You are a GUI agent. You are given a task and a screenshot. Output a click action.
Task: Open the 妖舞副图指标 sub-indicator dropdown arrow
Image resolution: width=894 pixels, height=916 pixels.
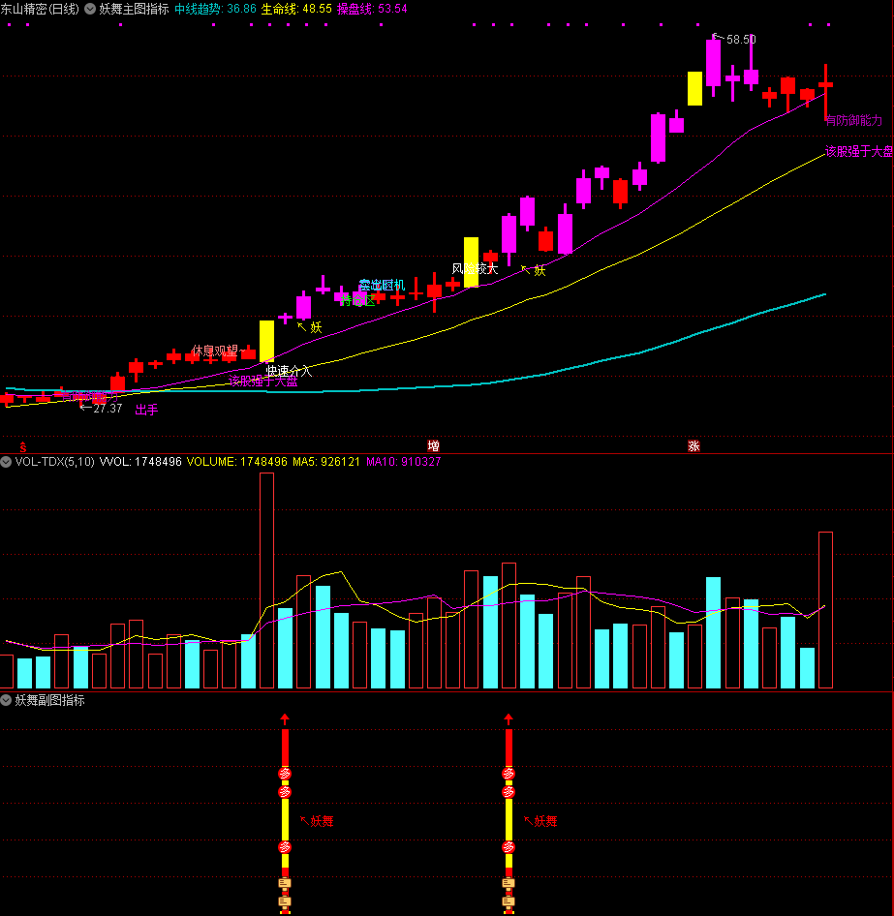[7, 700]
